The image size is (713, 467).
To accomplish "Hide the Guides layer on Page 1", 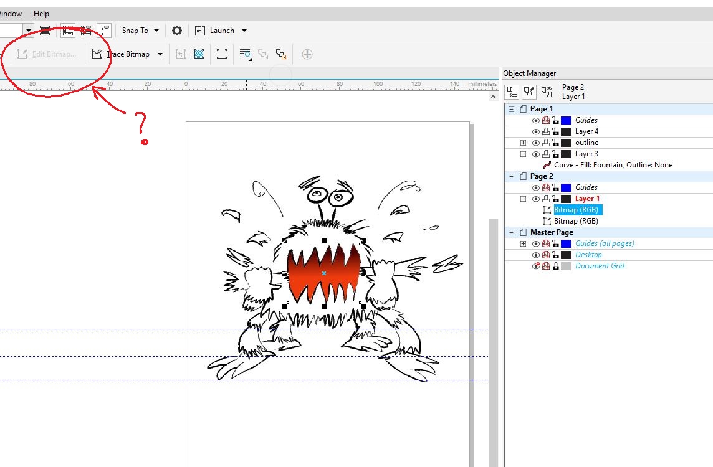I will pos(535,120).
